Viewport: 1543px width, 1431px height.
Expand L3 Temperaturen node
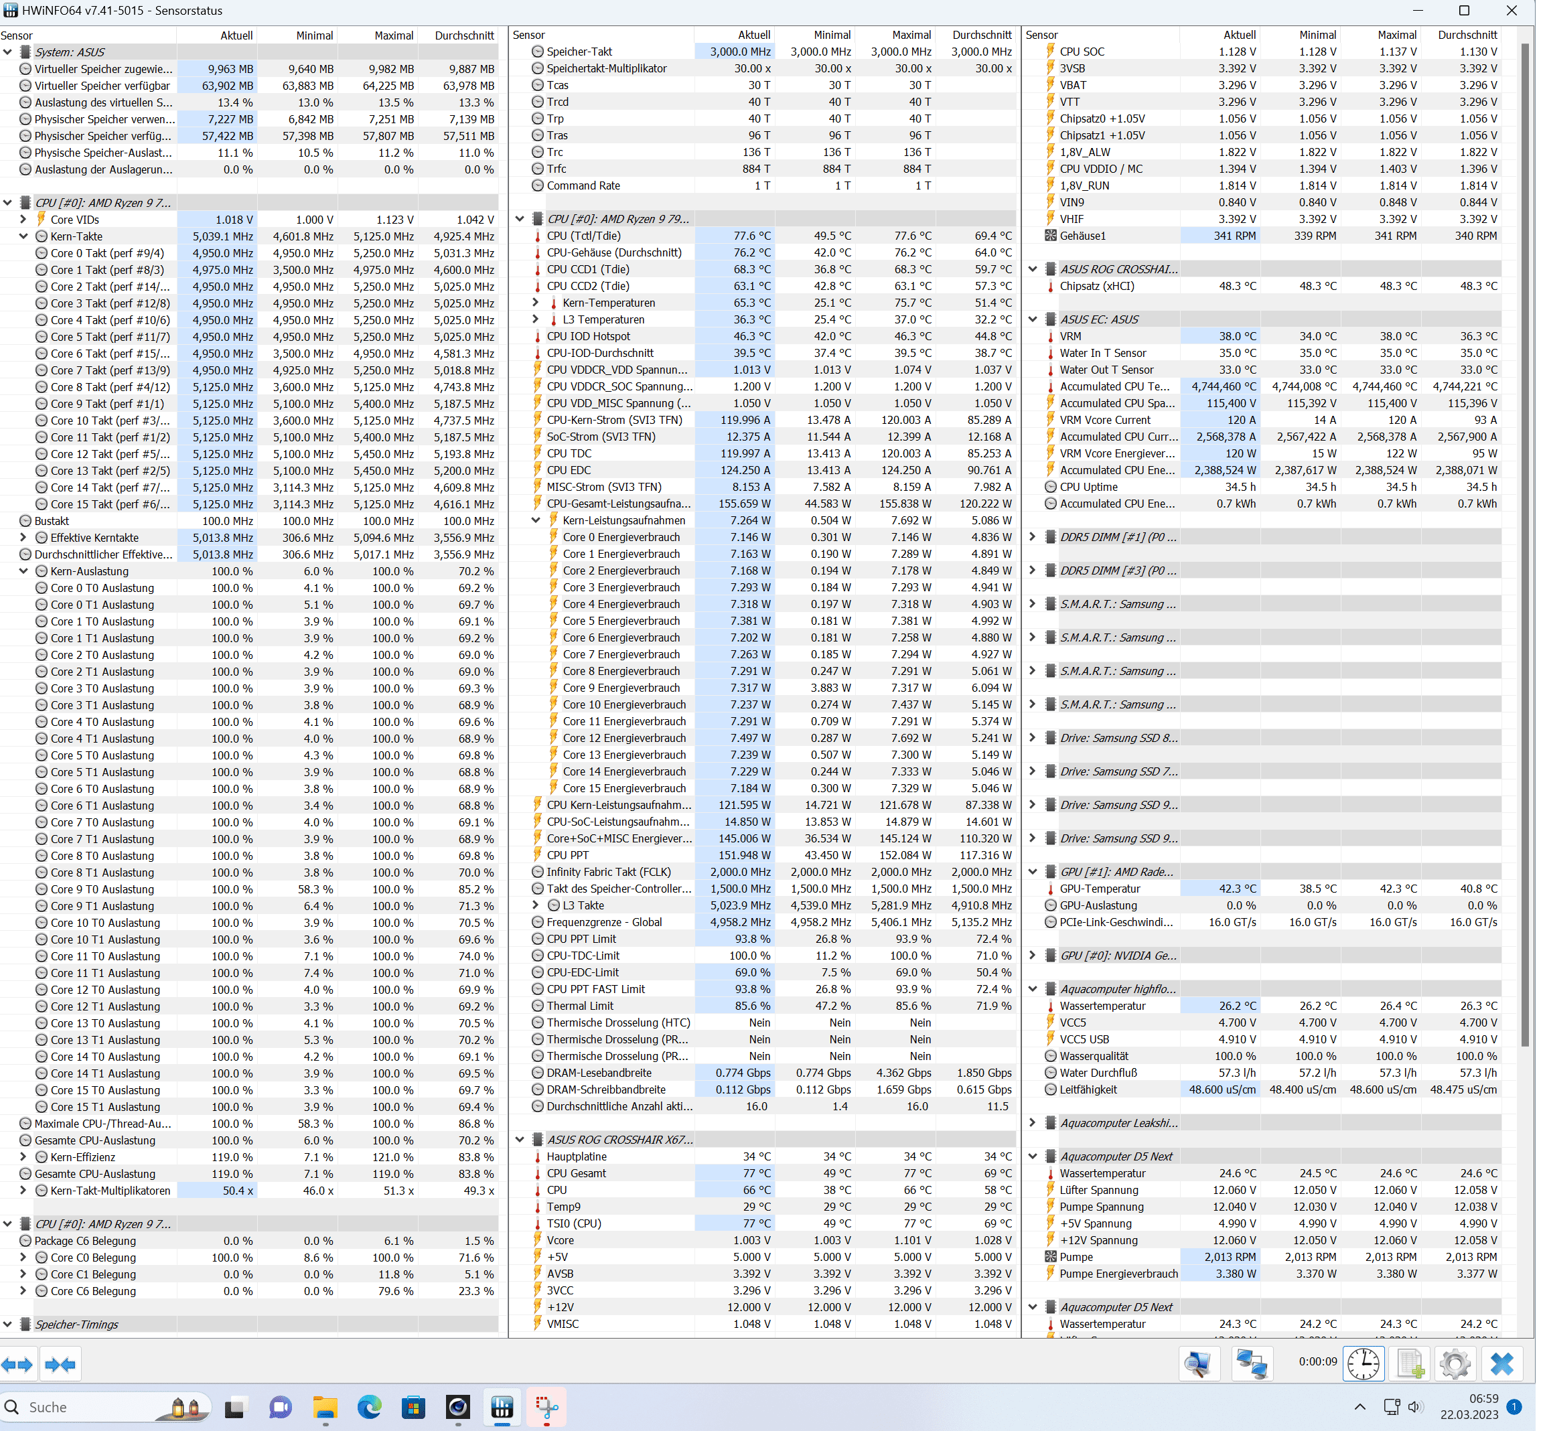535,320
